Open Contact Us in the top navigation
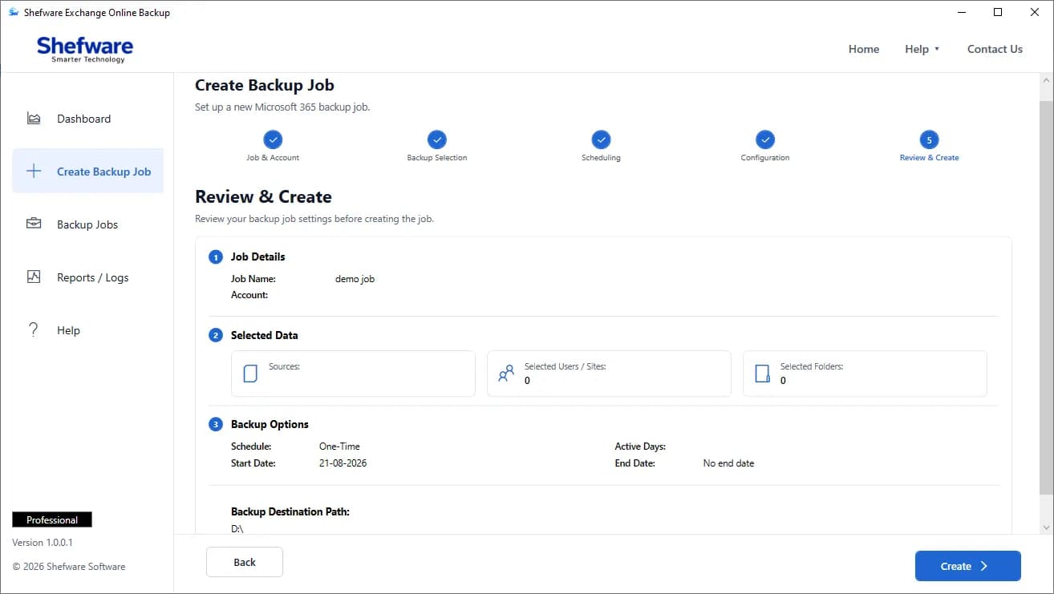 click(x=995, y=49)
